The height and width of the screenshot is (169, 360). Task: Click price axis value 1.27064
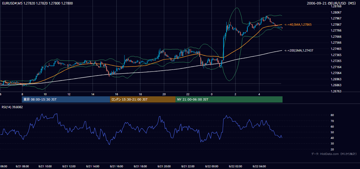[x=336, y=73]
